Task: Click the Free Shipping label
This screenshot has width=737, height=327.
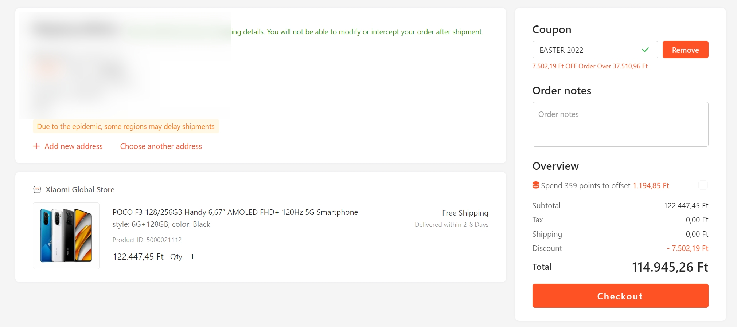Action: tap(465, 213)
